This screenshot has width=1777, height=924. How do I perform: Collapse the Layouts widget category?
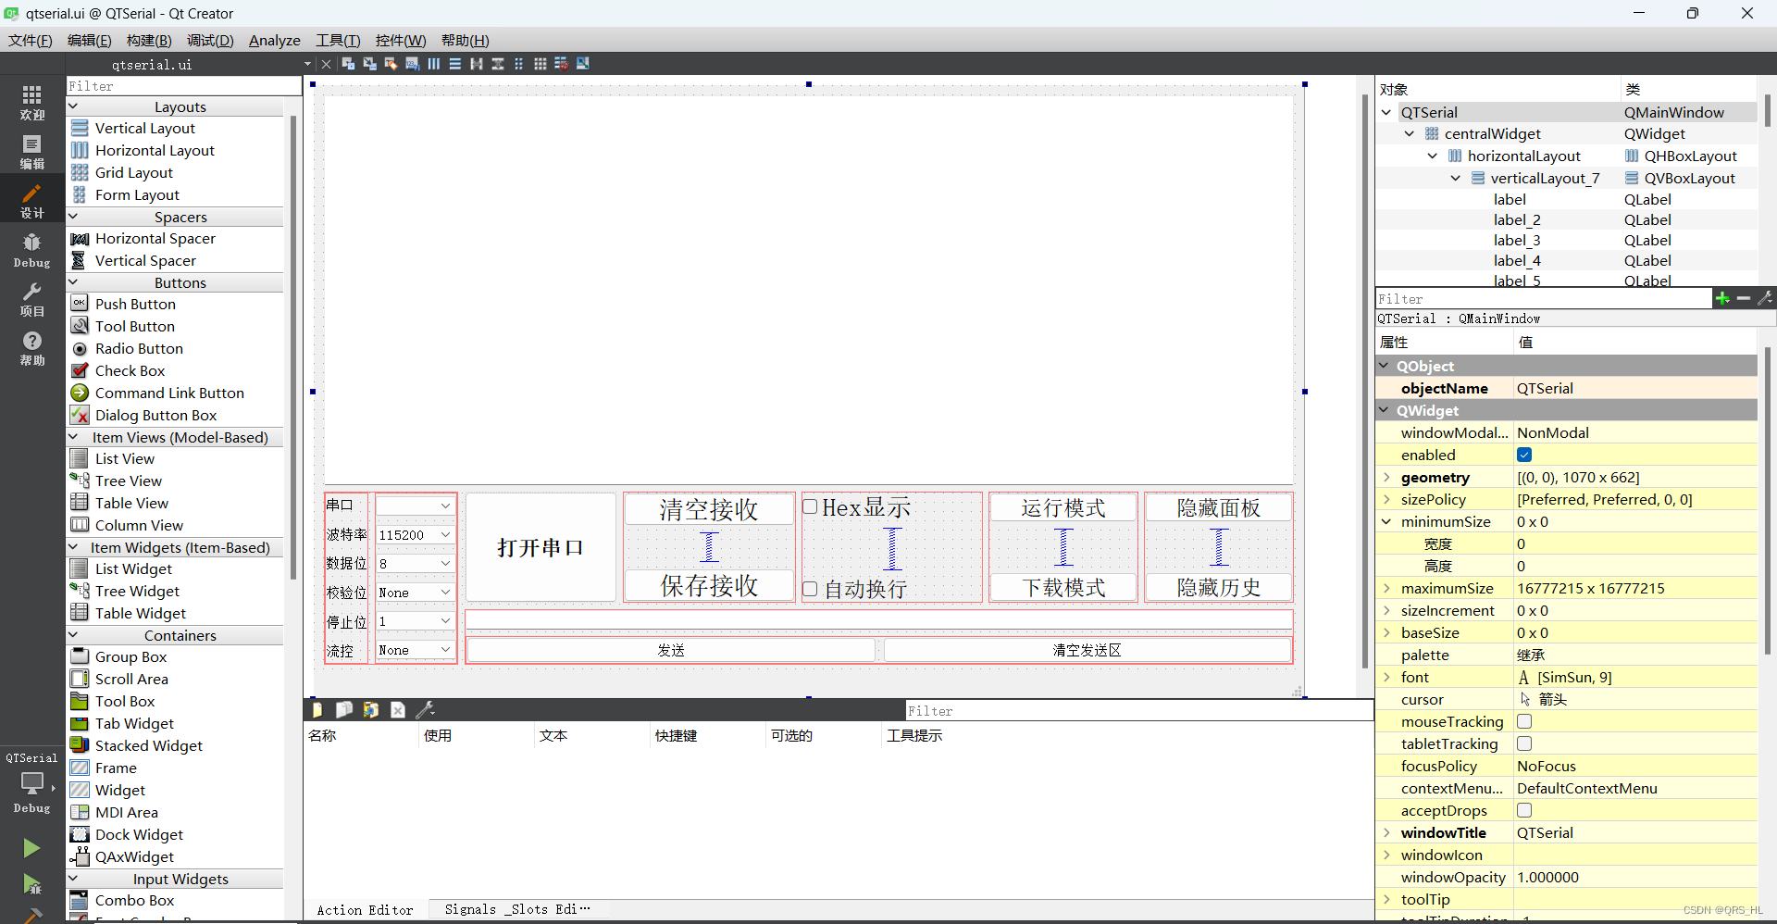[73, 106]
